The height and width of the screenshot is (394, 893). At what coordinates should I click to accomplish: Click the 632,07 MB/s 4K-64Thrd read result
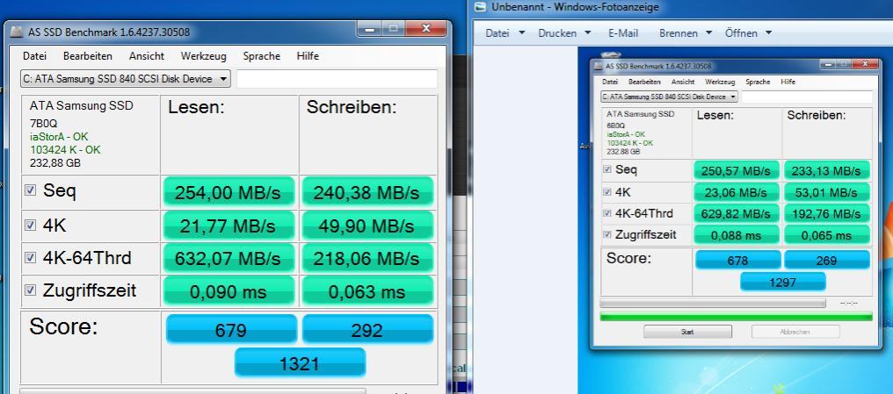point(228,259)
